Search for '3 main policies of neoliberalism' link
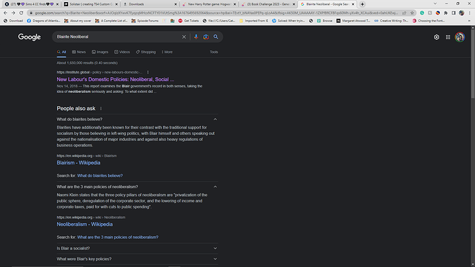Image resolution: width=475 pixels, height=267 pixels. tap(118, 237)
